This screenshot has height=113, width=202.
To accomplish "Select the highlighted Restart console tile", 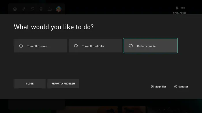I will tap(150, 46).
